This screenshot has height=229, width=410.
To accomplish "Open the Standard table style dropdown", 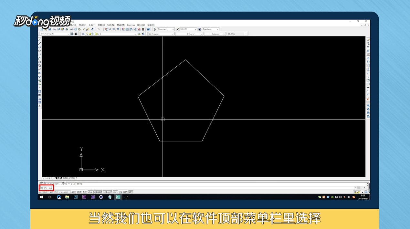I will tap(211, 29).
